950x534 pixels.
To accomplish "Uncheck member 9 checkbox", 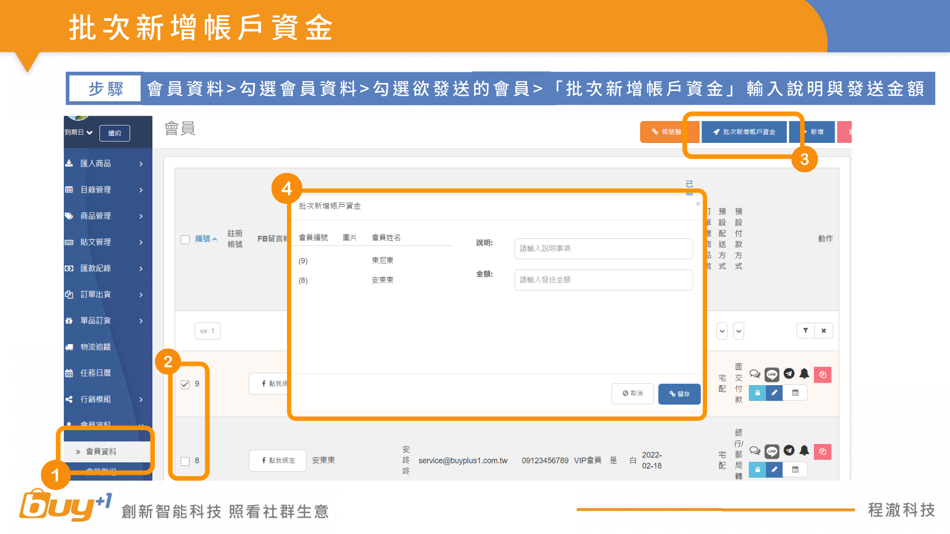I will tap(186, 384).
